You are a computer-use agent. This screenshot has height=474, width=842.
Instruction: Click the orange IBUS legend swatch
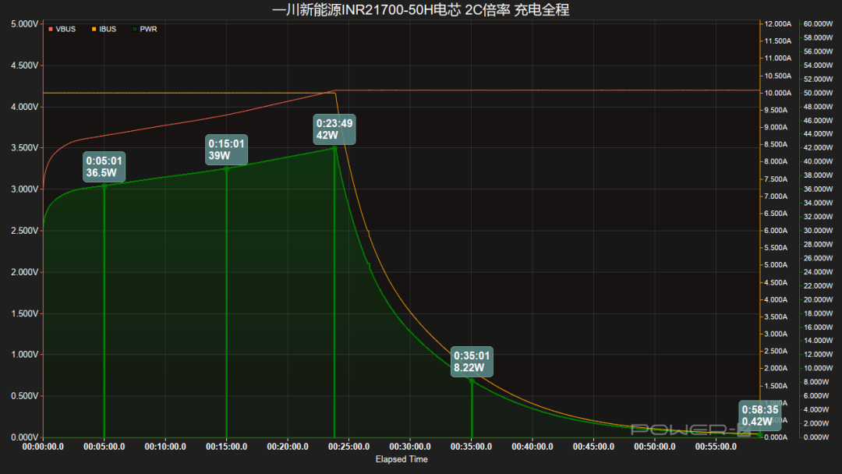tap(94, 29)
